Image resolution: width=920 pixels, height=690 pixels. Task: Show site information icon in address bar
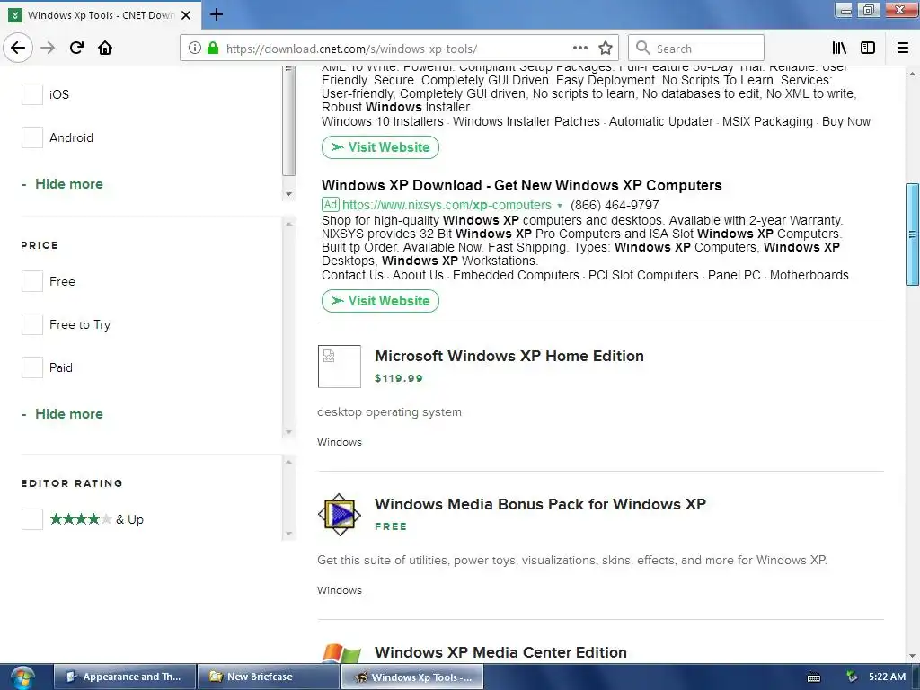(x=195, y=48)
